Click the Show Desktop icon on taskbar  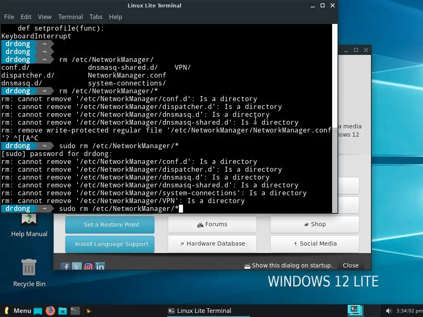[38, 311]
